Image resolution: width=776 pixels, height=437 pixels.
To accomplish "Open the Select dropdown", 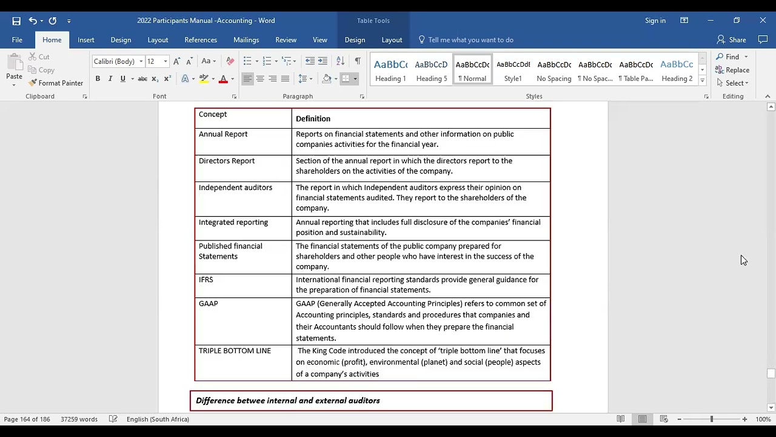I will [x=732, y=83].
